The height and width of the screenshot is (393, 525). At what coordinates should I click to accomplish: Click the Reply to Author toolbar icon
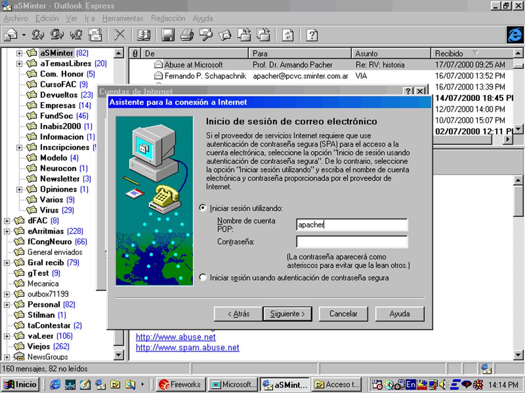[x=38, y=35]
